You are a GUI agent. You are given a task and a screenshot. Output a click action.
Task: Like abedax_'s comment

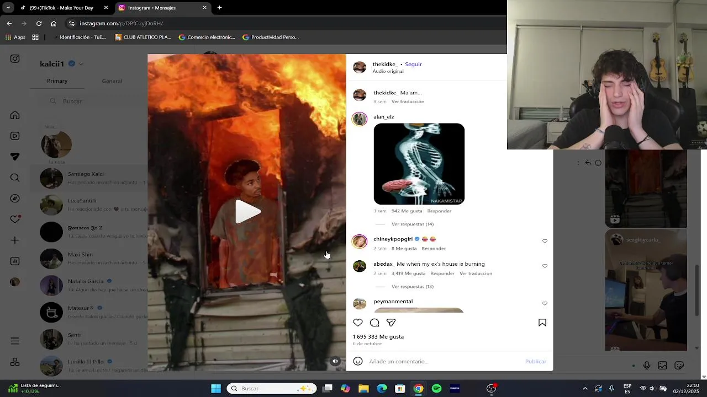coord(545,266)
